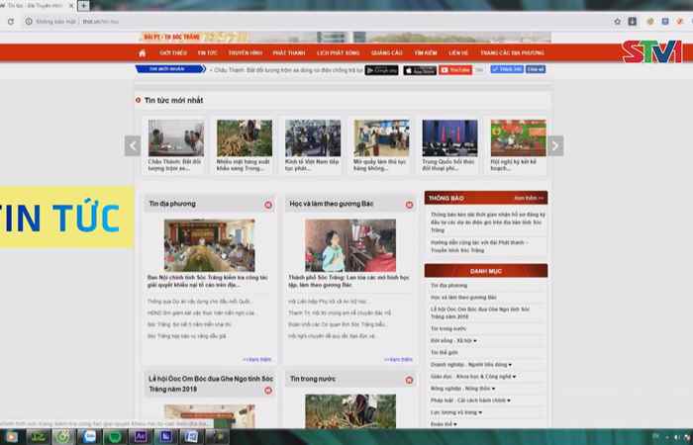This screenshot has height=445, width=693.
Task: Open the 'Mở quầy làm thủ tục' thumbnail
Action: click(x=381, y=138)
